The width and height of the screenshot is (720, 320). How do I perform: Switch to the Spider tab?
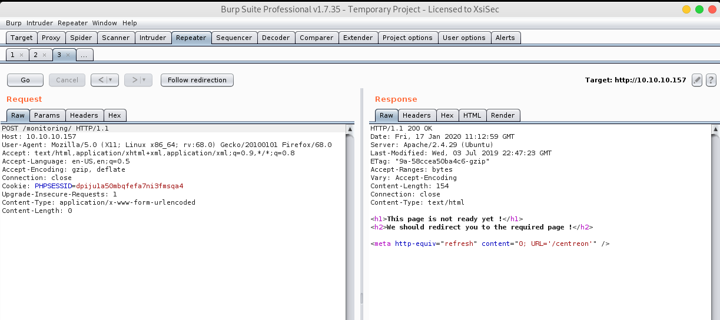[81, 38]
